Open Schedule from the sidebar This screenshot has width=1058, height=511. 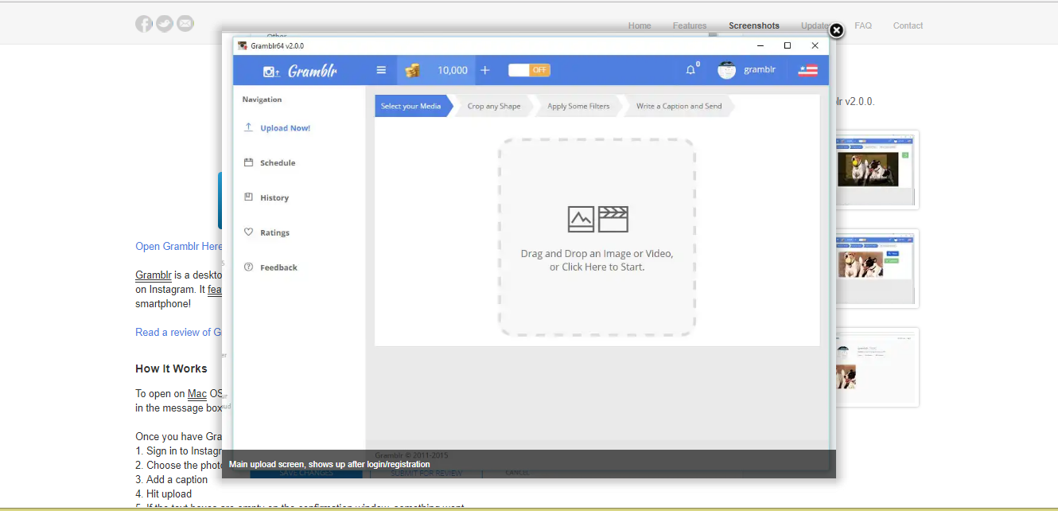277,163
